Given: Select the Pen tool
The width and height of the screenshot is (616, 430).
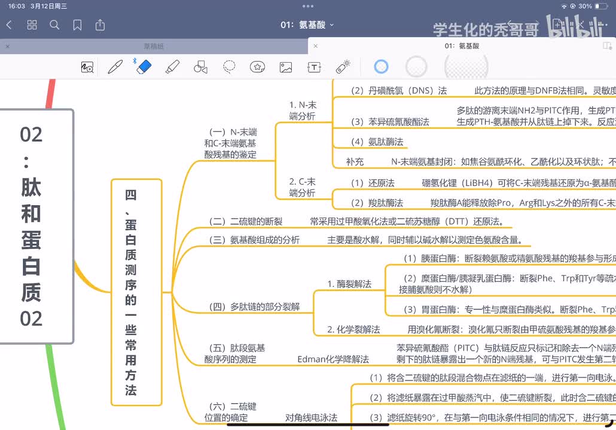Looking at the screenshot, I should tap(115, 67).
